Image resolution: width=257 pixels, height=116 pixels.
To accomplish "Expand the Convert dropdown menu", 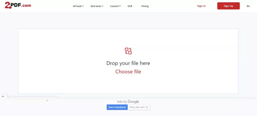I will [115, 6].
